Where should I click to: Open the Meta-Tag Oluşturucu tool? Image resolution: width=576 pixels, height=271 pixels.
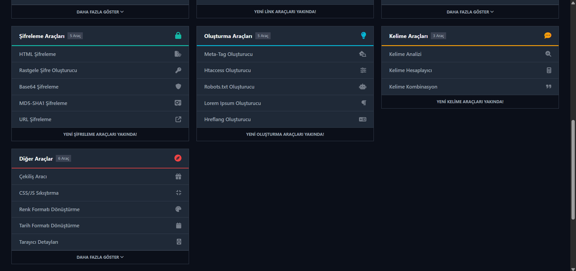(285, 54)
